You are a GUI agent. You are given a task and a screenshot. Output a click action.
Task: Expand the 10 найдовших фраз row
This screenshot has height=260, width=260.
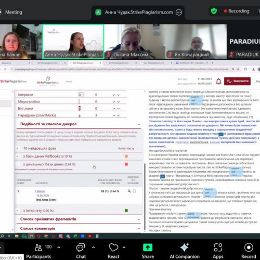pyautogui.click(x=18, y=148)
